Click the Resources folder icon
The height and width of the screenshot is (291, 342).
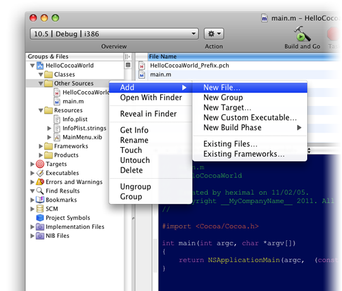tap(48, 110)
